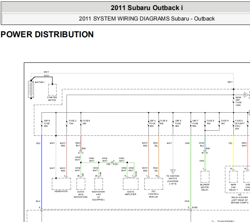Click the "TO ACCESSORY" text at the bottom
Image resolution: width=250 pixels, height=222 pixels.
pyautogui.click(x=226, y=221)
